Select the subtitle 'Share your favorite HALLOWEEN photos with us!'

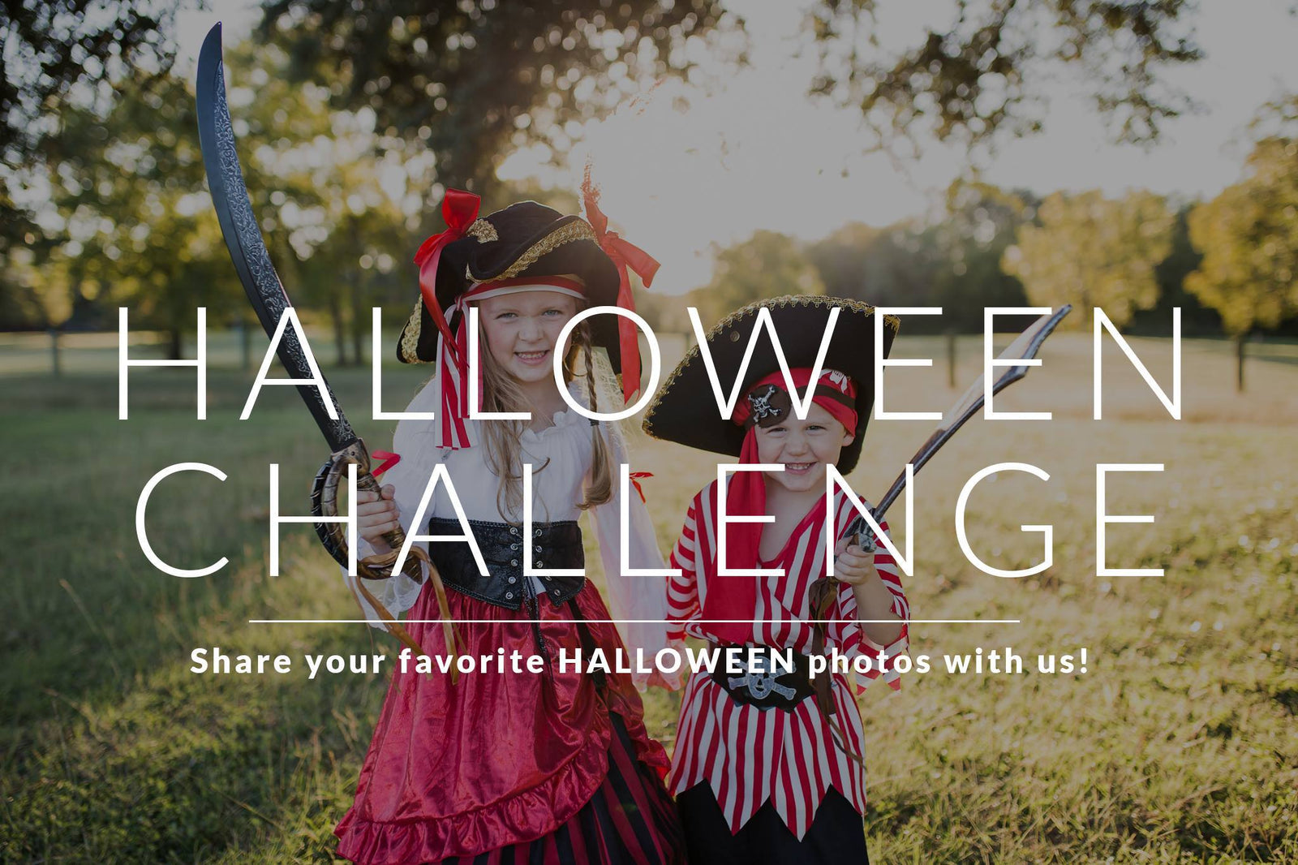[x=639, y=661]
